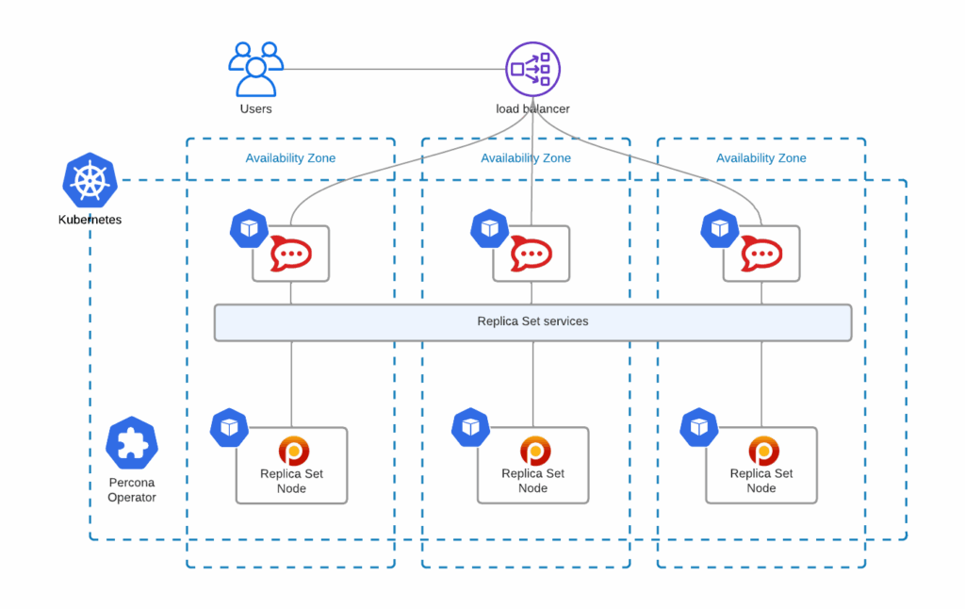
Task: Click the right Availability Zone label
Action: [761, 158]
